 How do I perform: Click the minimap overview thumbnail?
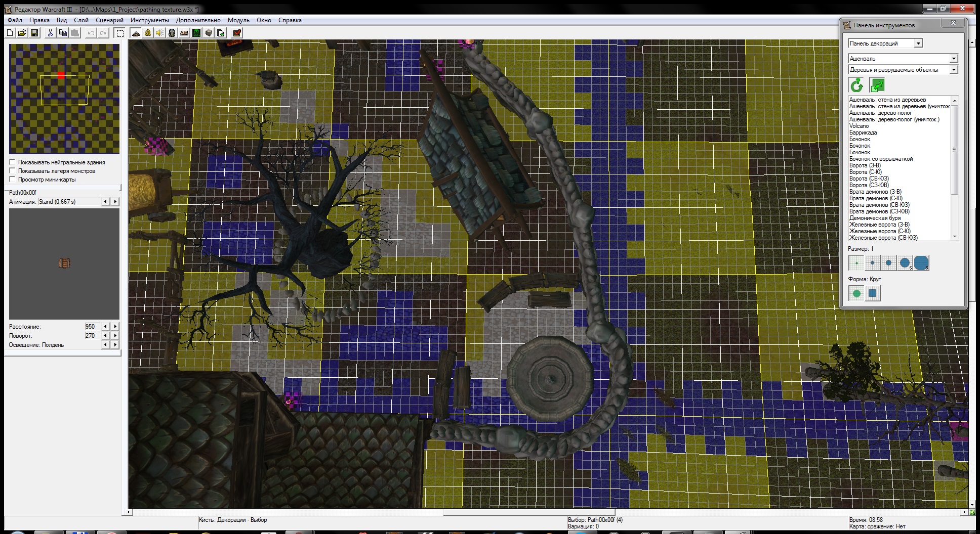click(64, 99)
